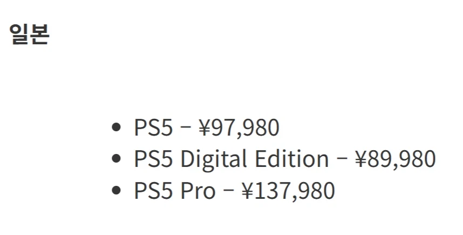The image size is (463, 235).
Task: Click the 일본 heading
Action: point(29,35)
